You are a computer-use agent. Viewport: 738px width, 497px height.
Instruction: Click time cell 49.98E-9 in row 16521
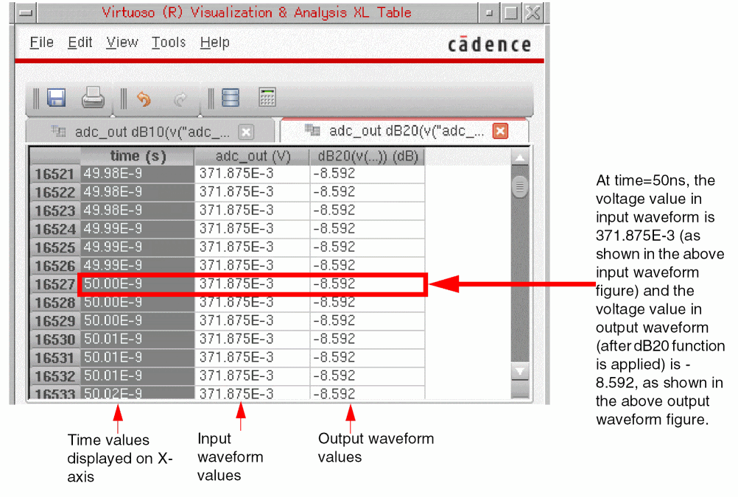point(138,175)
